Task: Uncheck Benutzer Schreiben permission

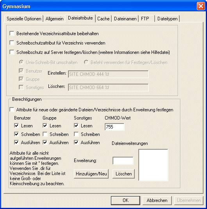Action: pos(16,134)
